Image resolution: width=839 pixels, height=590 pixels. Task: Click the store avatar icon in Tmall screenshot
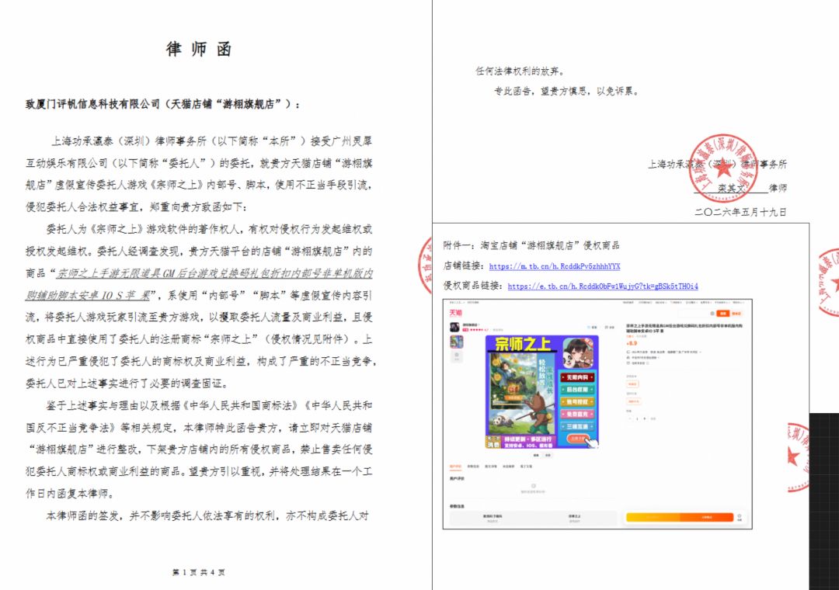click(454, 327)
